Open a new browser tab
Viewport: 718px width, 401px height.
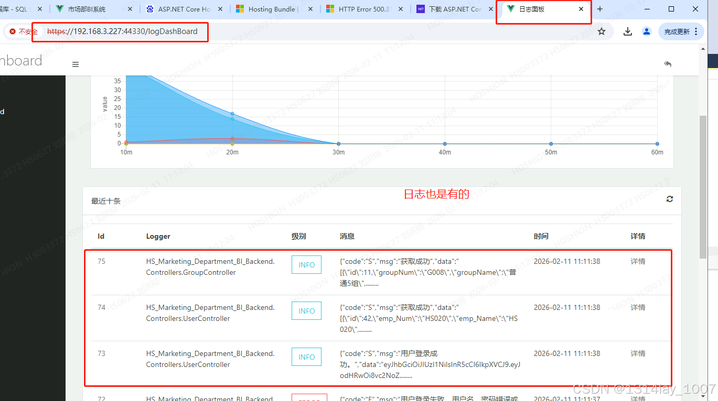600,9
